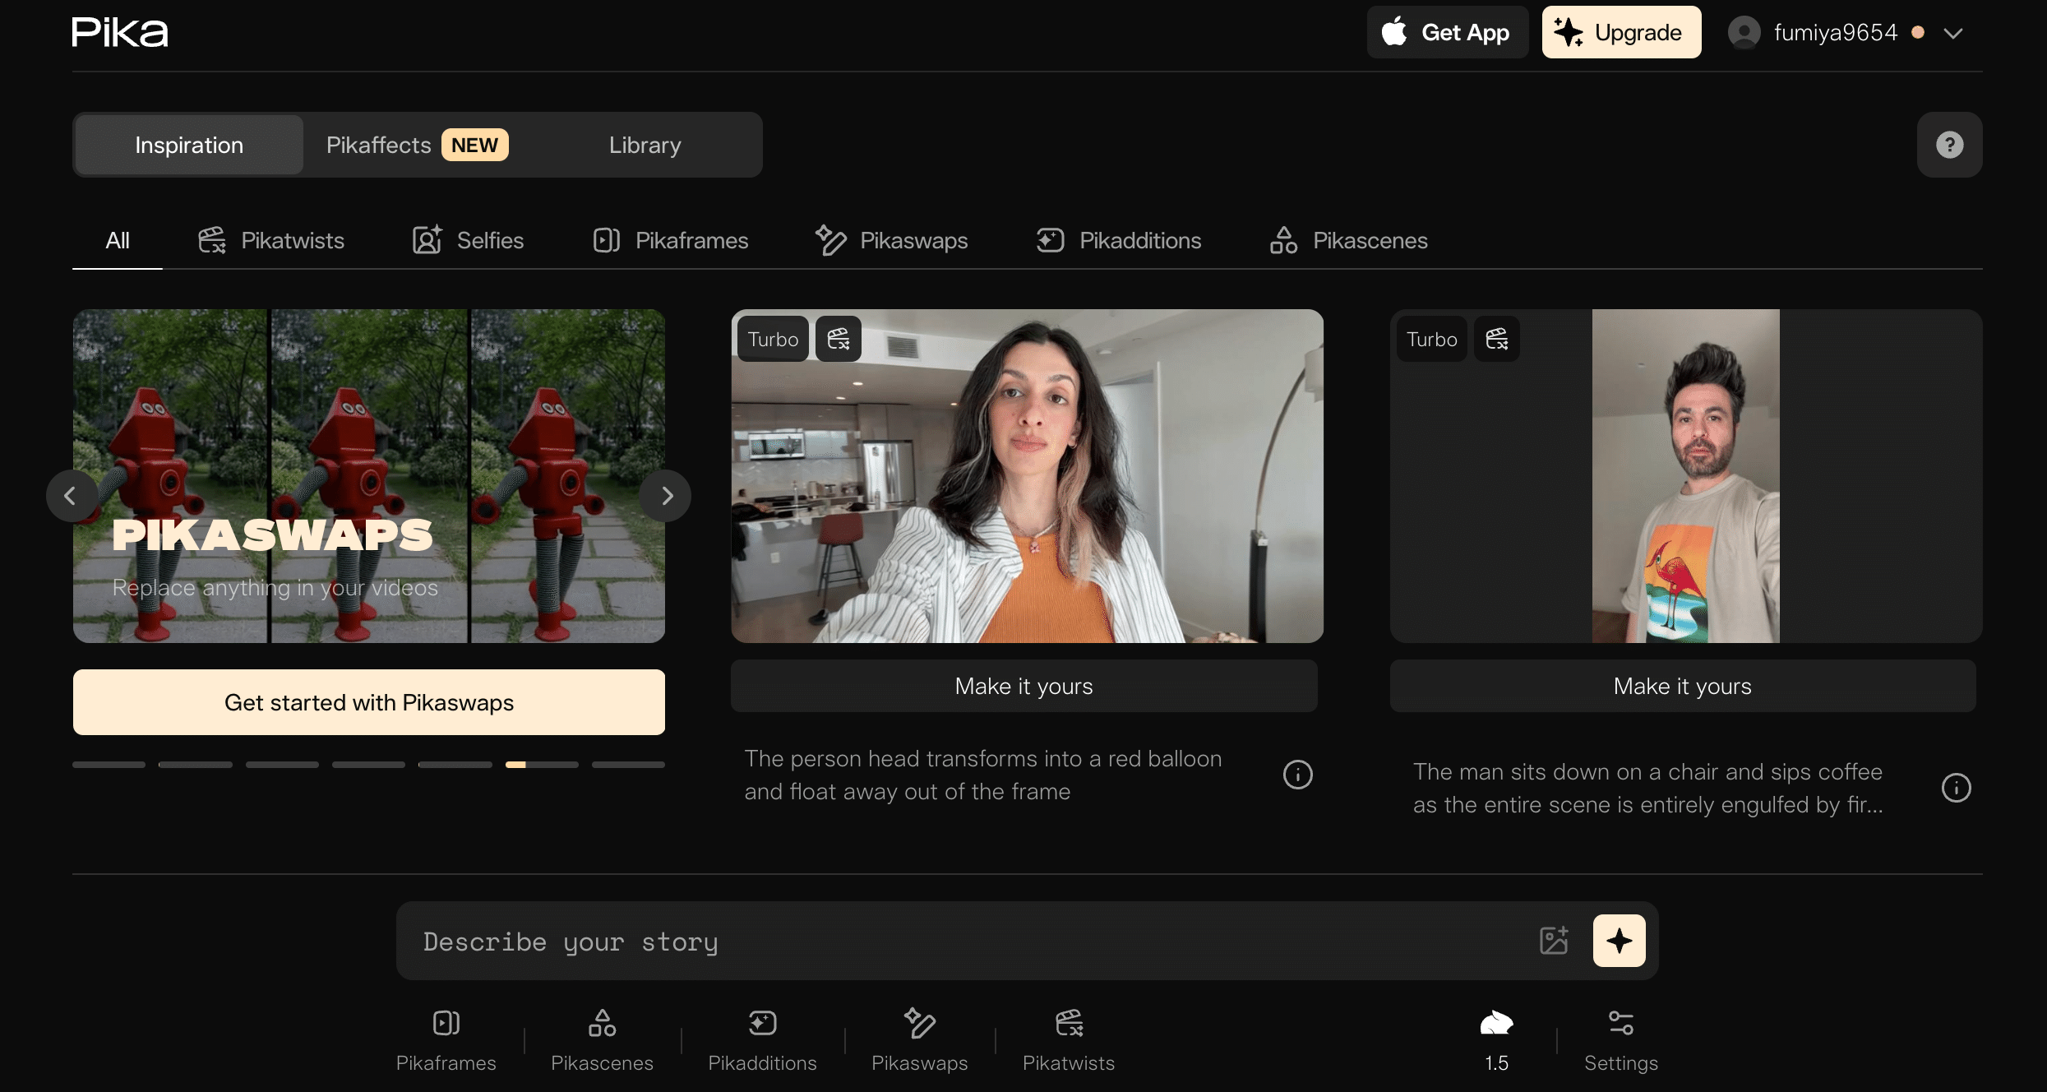Click Turbo badge on woman video
The width and height of the screenshot is (2047, 1092).
click(773, 339)
